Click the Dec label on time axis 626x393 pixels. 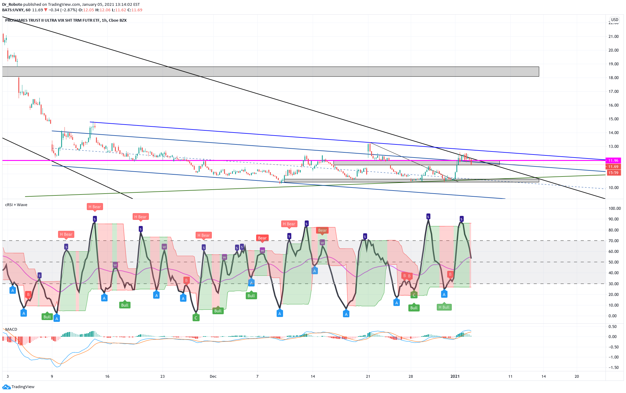213,376
